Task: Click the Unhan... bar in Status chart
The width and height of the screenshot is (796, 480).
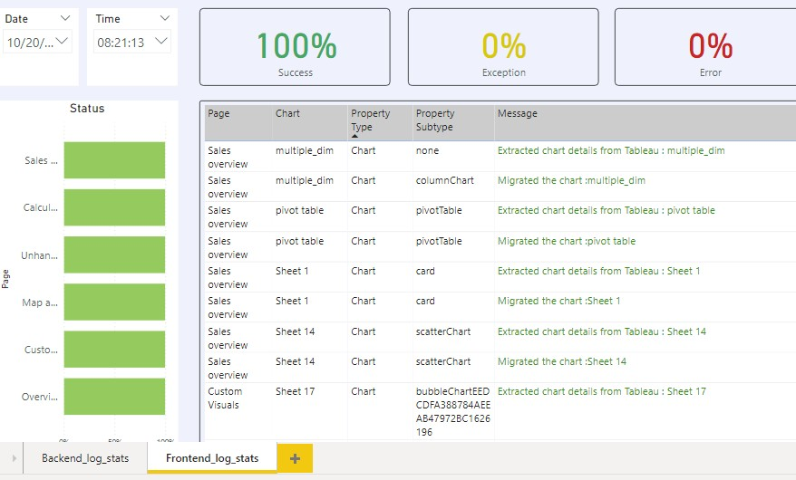Action: [114, 254]
